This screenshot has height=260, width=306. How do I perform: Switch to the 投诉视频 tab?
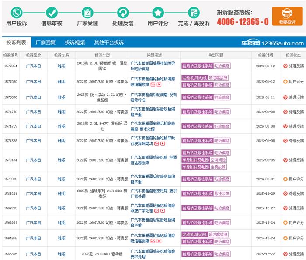coord(75,42)
